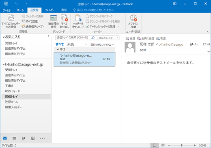Open 迷惑メール junk folder
The height and width of the screenshot is (148, 211).
coord(11,102)
